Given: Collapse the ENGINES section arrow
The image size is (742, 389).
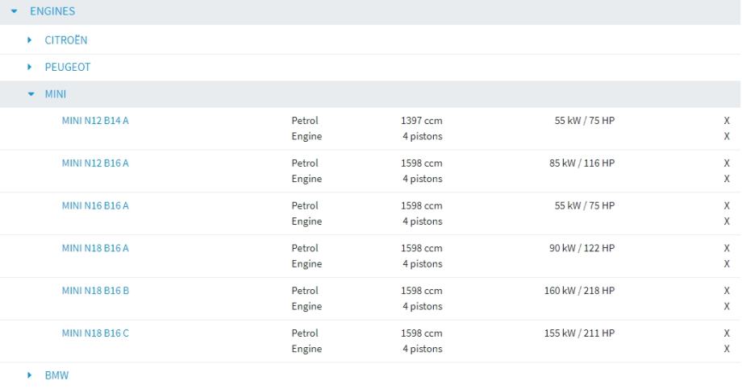Looking at the screenshot, I should (x=15, y=12).
